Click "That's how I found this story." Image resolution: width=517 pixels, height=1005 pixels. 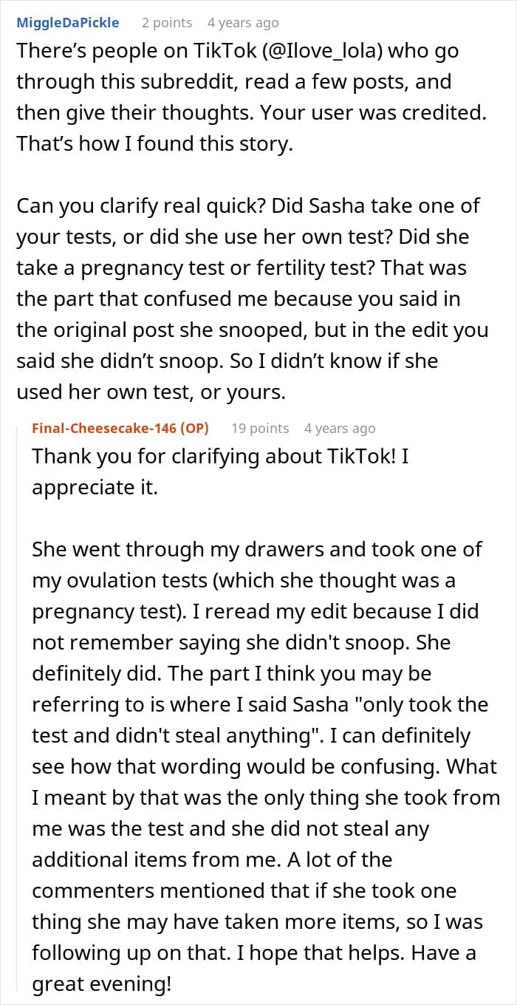tap(155, 143)
